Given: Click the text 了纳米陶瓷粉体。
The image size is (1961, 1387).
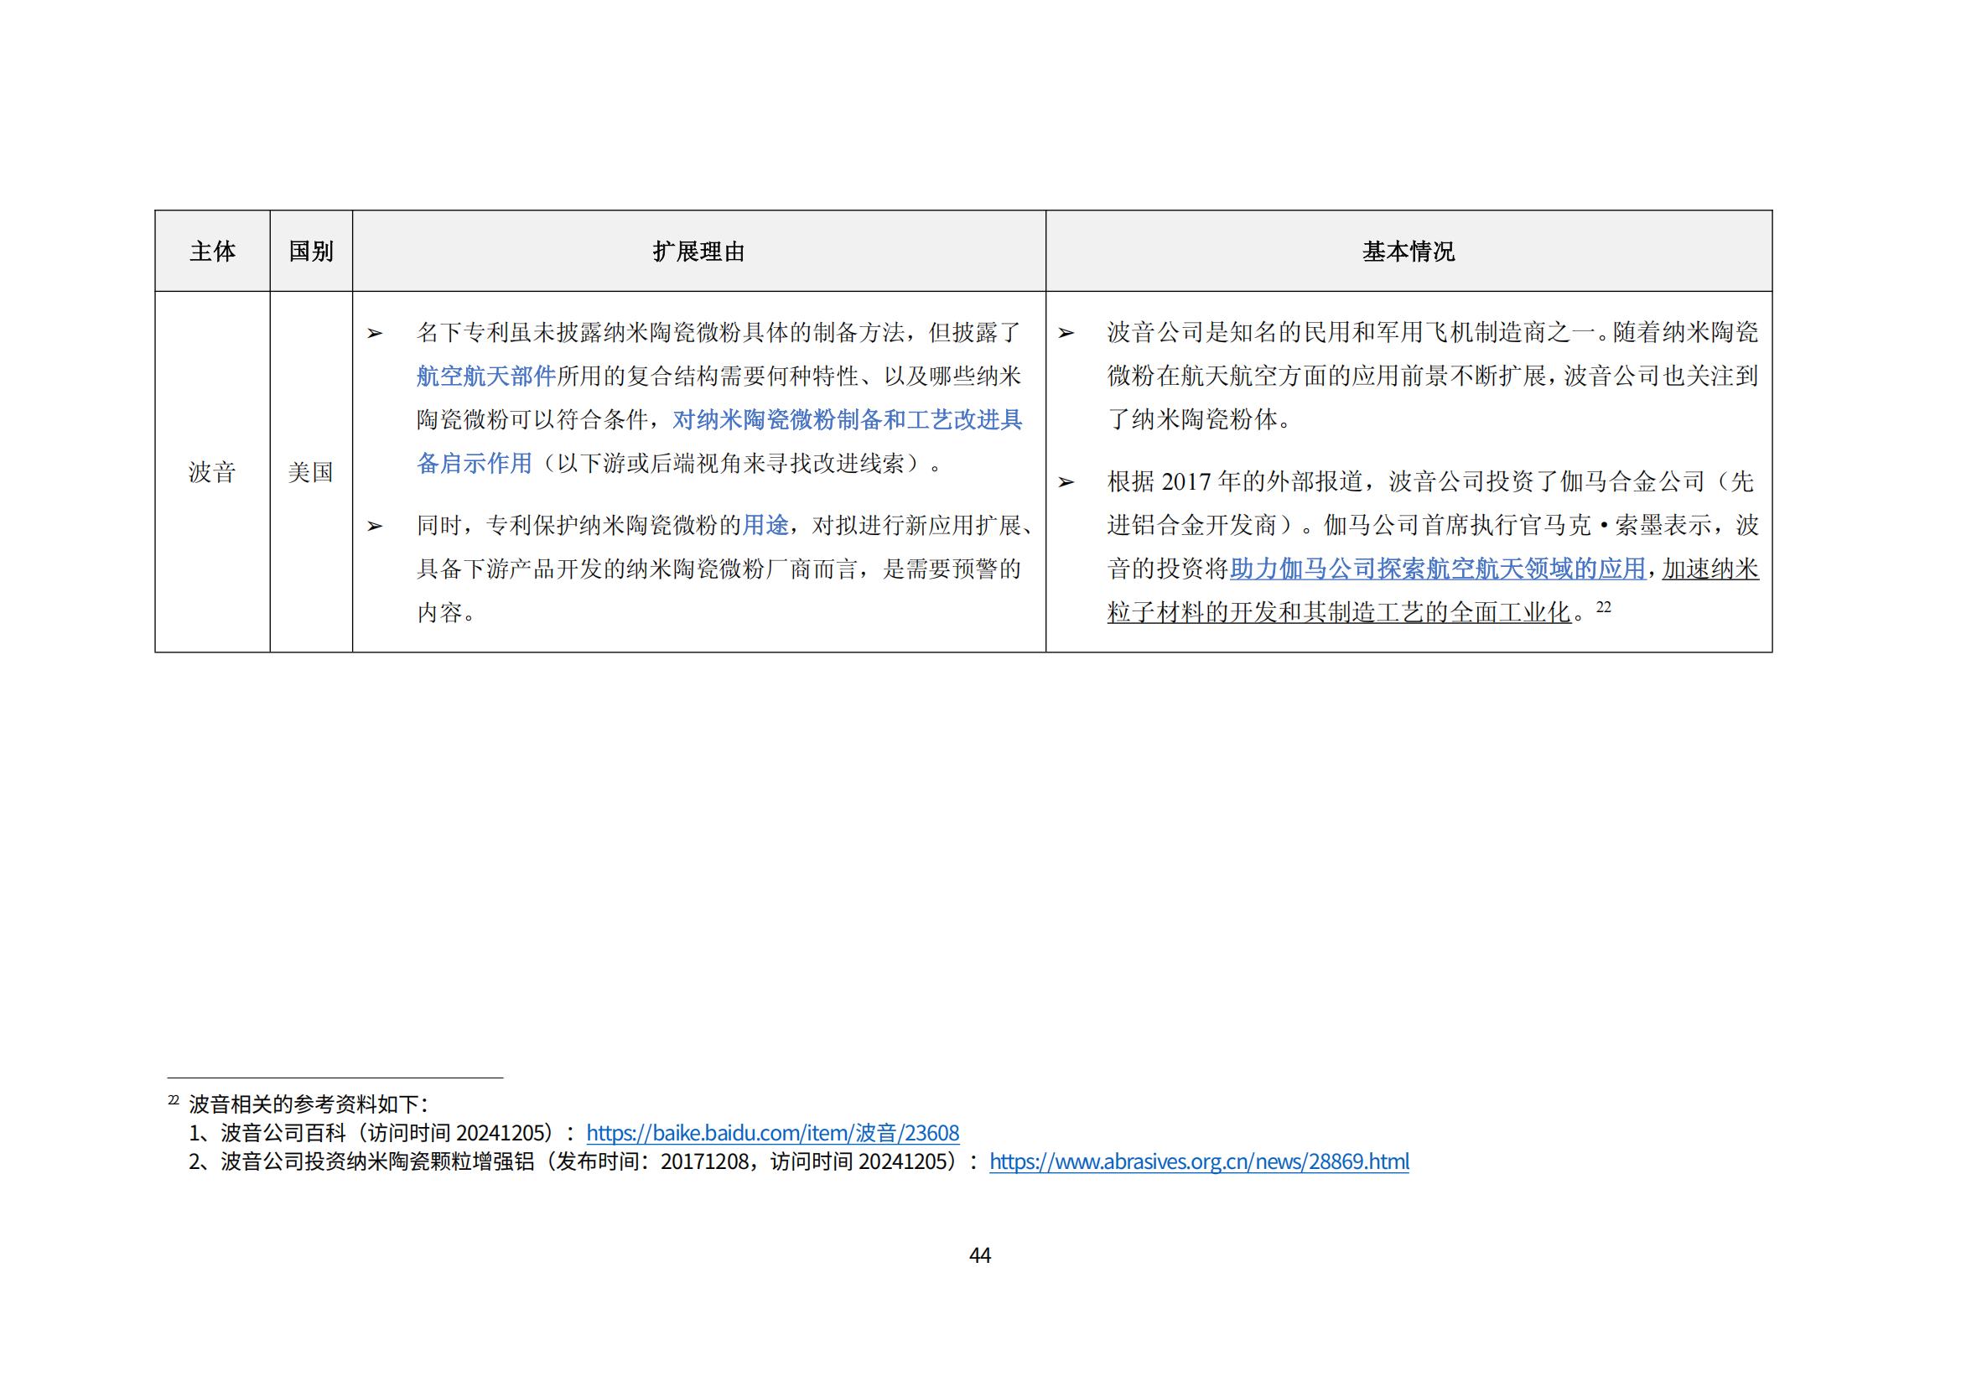Looking at the screenshot, I should point(1200,420).
